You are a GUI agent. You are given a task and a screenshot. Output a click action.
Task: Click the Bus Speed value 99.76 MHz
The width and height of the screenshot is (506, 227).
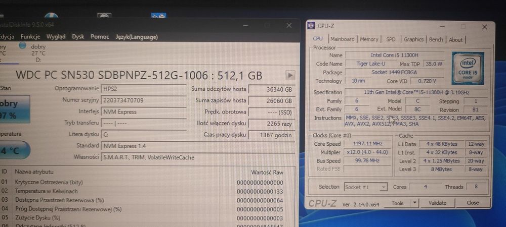pyautogui.click(x=367, y=161)
